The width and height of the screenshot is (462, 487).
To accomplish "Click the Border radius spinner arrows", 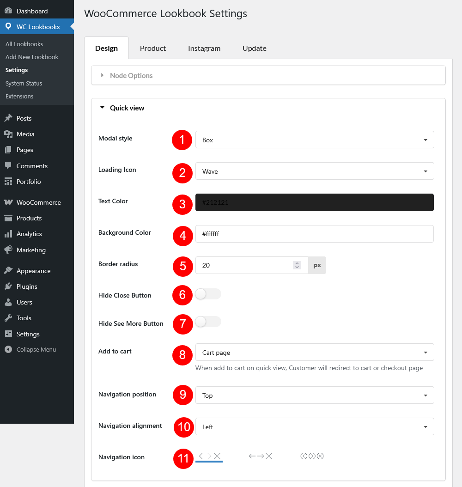I will point(297,265).
